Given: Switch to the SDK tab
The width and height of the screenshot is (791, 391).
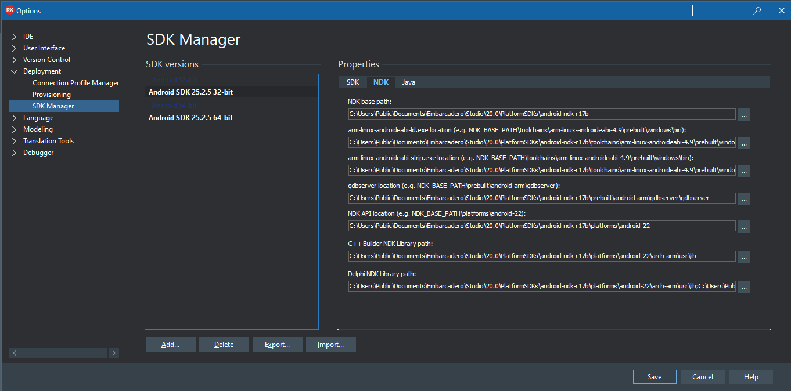Looking at the screenshot, I should point(353,82).
